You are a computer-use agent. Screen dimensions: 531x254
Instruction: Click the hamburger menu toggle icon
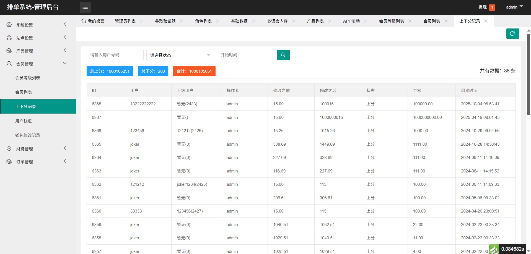click(x=85, y=7)
